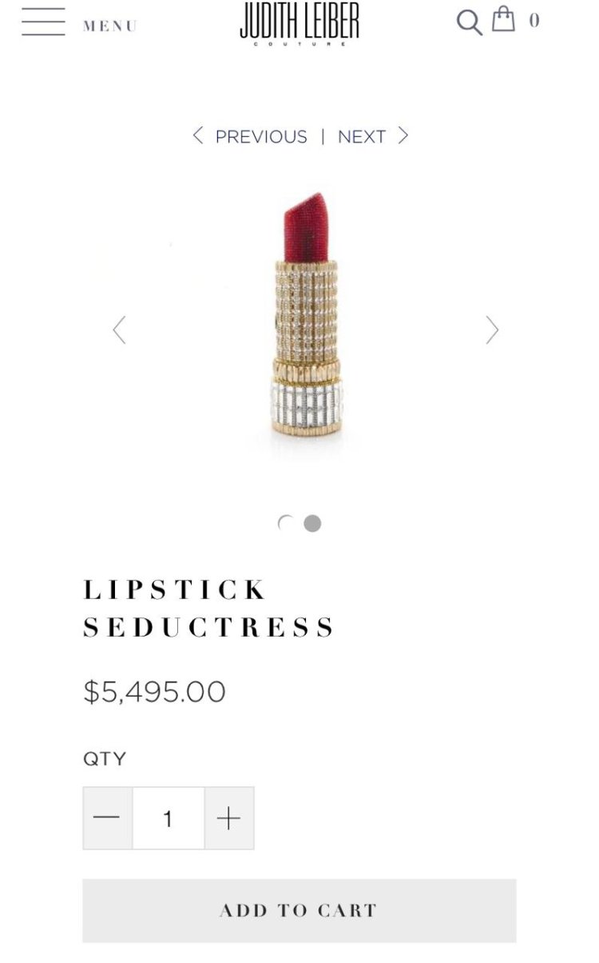This screenshot has width=599, height=963.
Task: Click the search magnifier icon
Action: tap(469, 22)
